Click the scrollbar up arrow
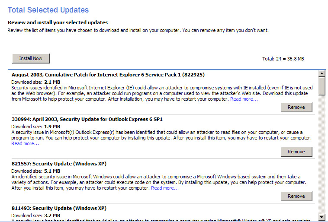 click(x=322, y=74)
